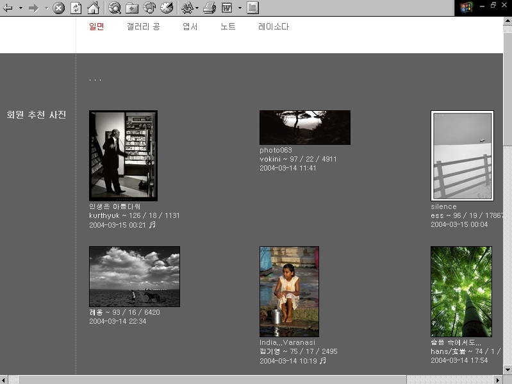Go to the Home page icon
The height and width of the screenshot is (384, 512).
pos(94,8)
